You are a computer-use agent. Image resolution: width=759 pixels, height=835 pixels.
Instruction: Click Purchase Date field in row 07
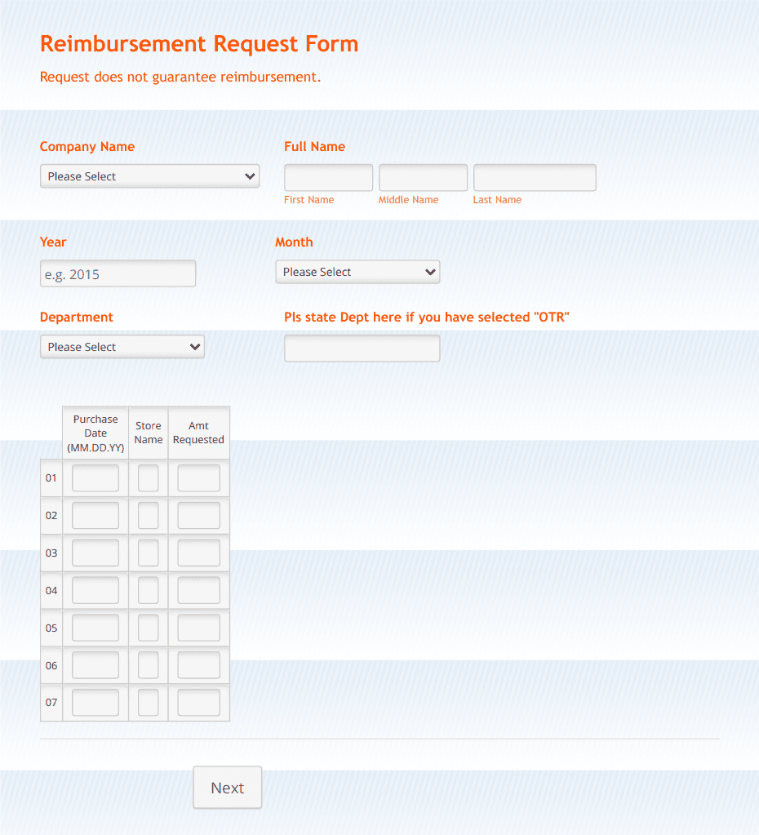[x=95, y=703]
